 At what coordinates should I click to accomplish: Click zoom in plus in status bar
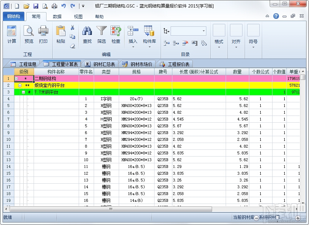point(298,218)
